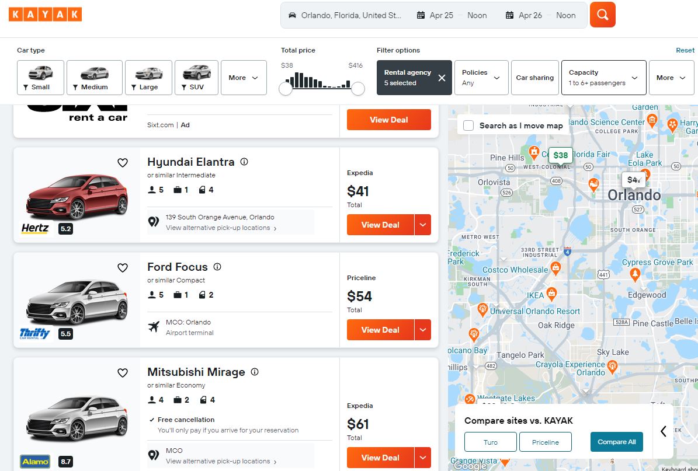Click the car icon in the search bar
The width and height of the screenshot is (698, 471).
click(293, 15)
